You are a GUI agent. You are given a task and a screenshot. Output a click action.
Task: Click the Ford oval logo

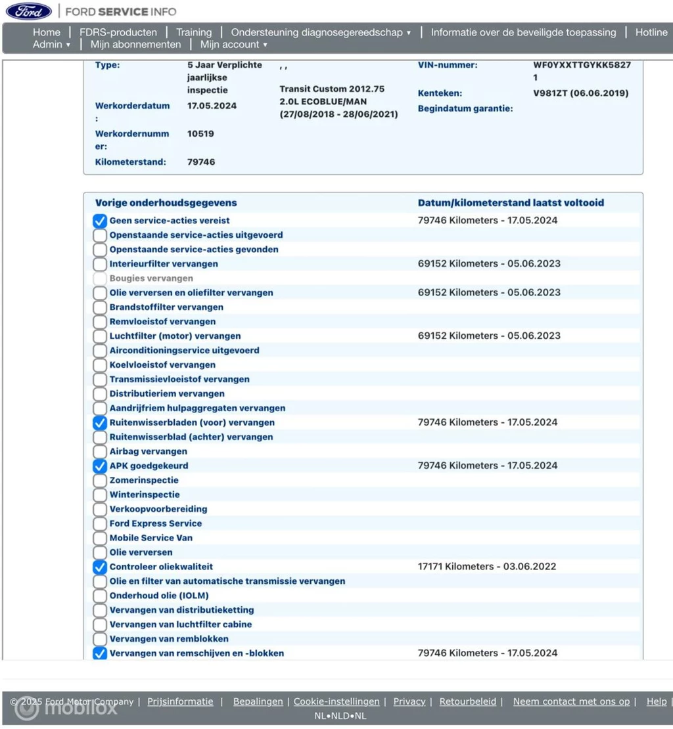coord(29,11)
